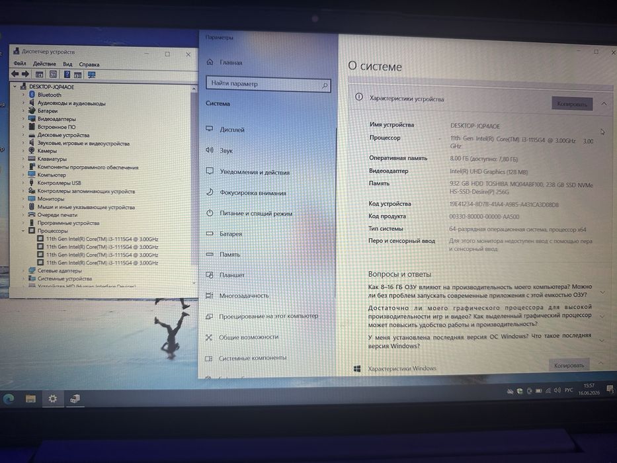Click the Найти параметр search field

(268, 84)
